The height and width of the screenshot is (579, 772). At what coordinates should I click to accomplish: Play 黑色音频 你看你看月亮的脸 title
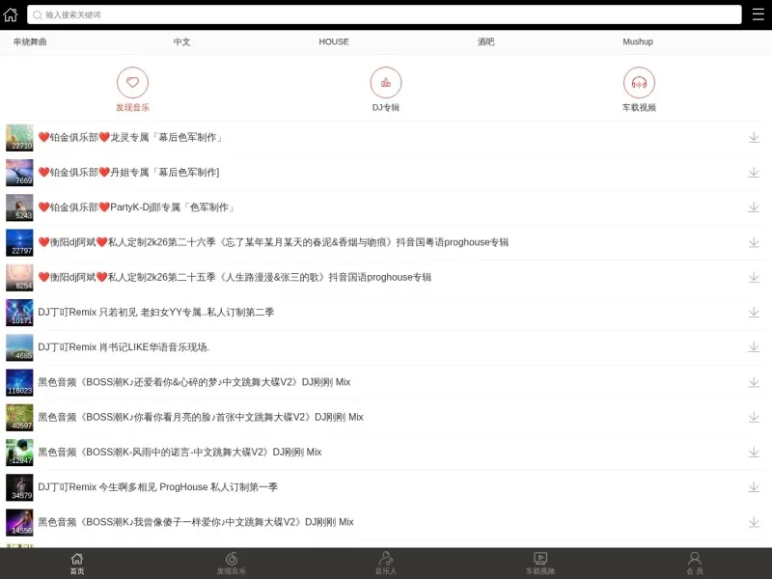point(201,417)
